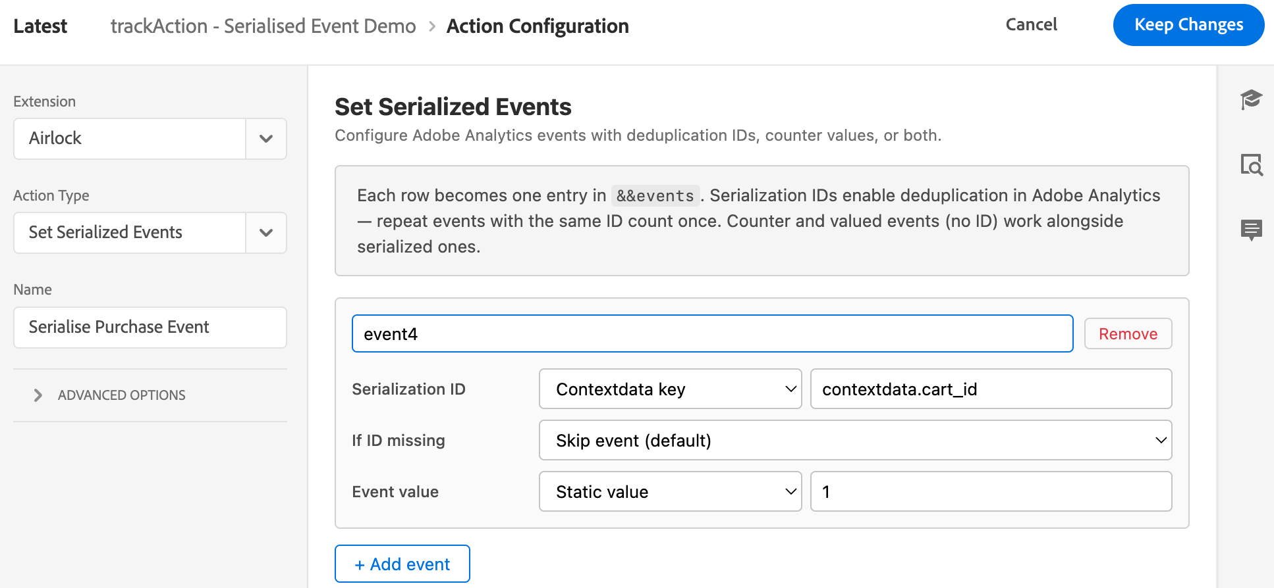
Task: Focus the event4 name input field
Action: pyautogui.click(x=713, y=334)
